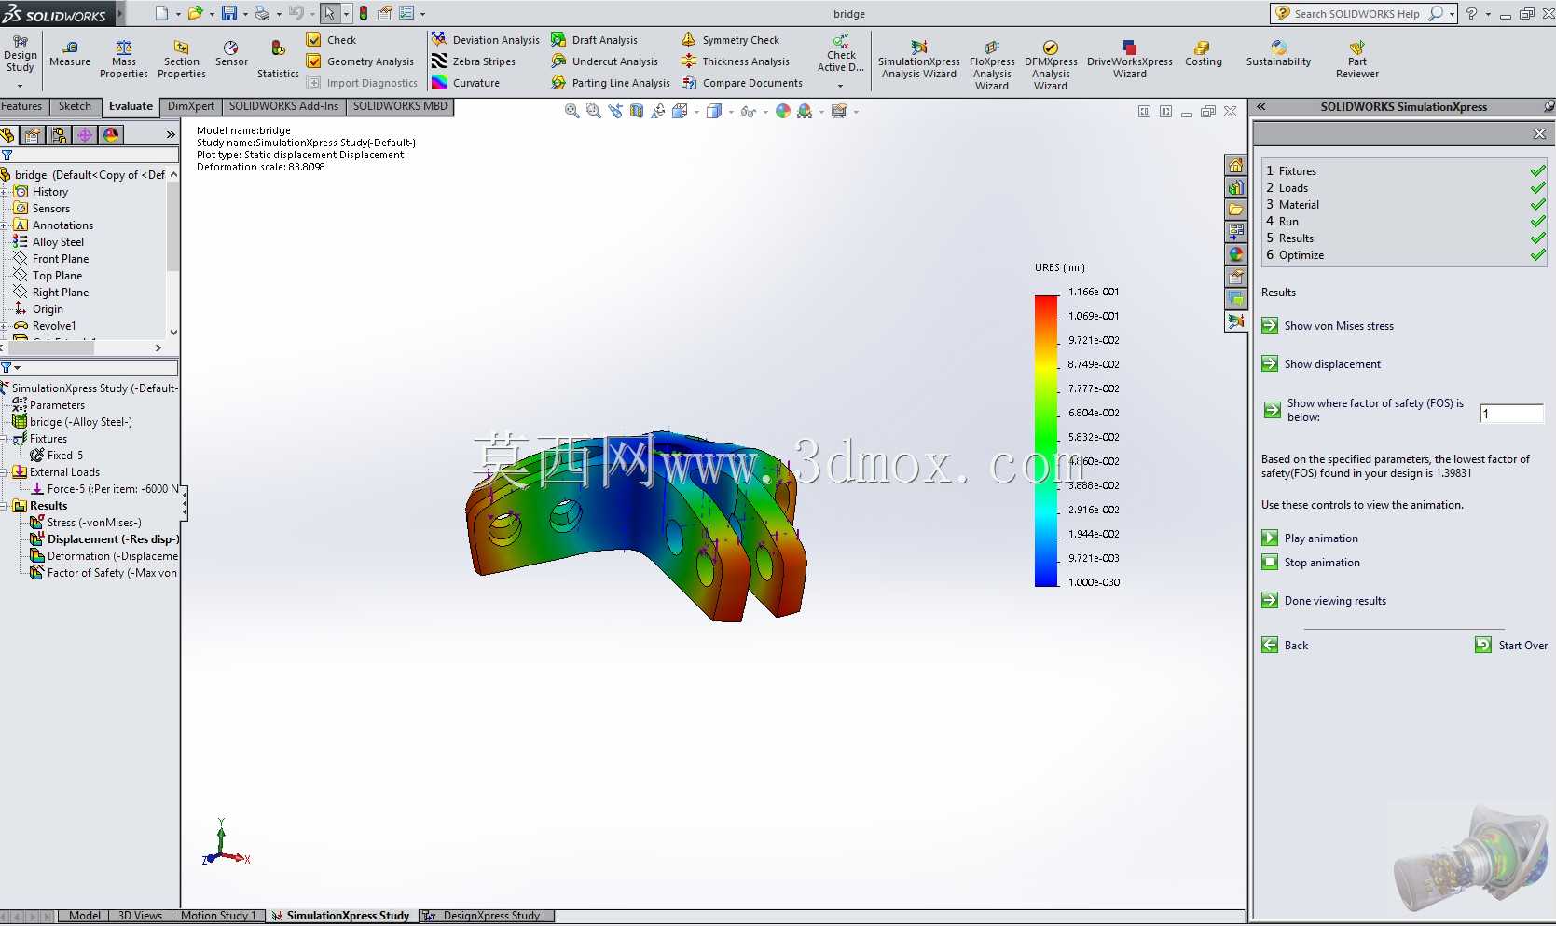Open Part Reviewer
Image resolution: width=1556 pixels, height=926 pixels.
[x=1356, y=60]
